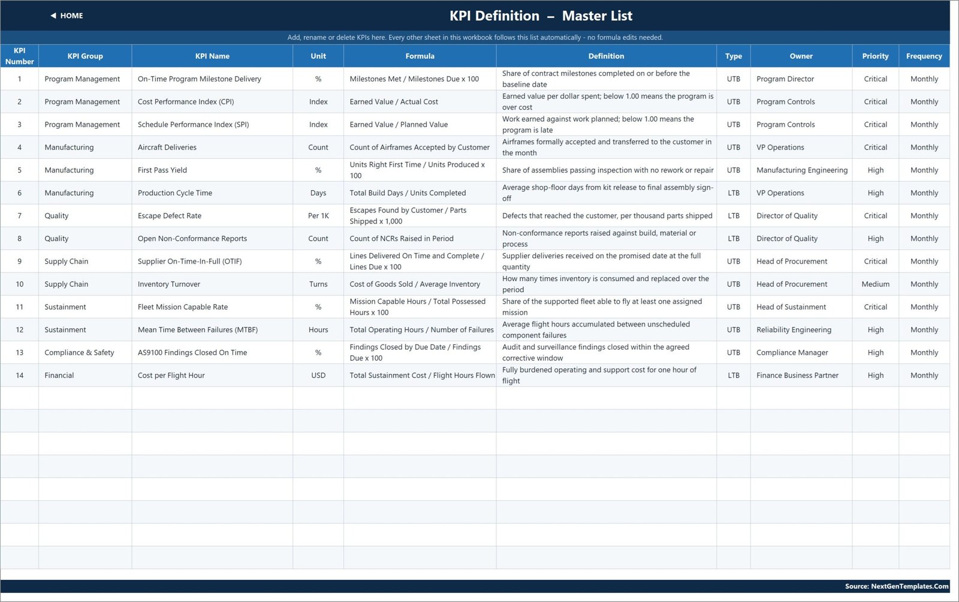The height and width of the screenshot is (602, 959).
Task: Select the Priority column header
Action: 875,56
